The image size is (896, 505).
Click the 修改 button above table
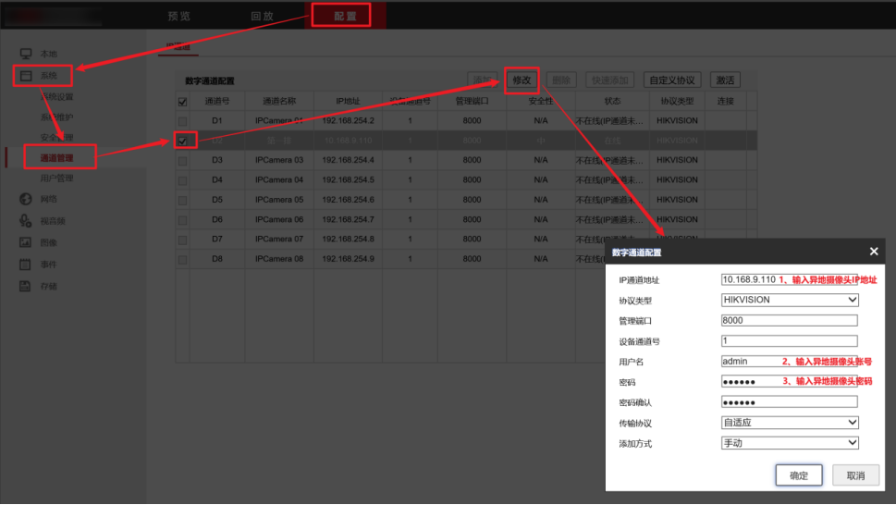click(522, 80)
